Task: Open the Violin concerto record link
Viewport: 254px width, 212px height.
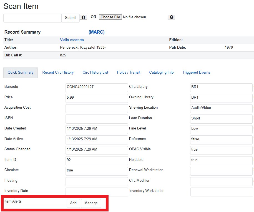Action: pos(72,40)
